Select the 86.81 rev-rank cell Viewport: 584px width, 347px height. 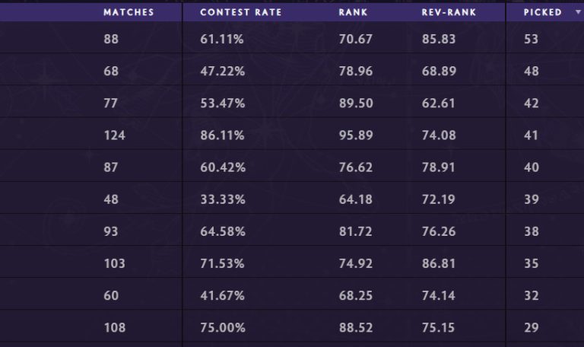tap(438, 264)
